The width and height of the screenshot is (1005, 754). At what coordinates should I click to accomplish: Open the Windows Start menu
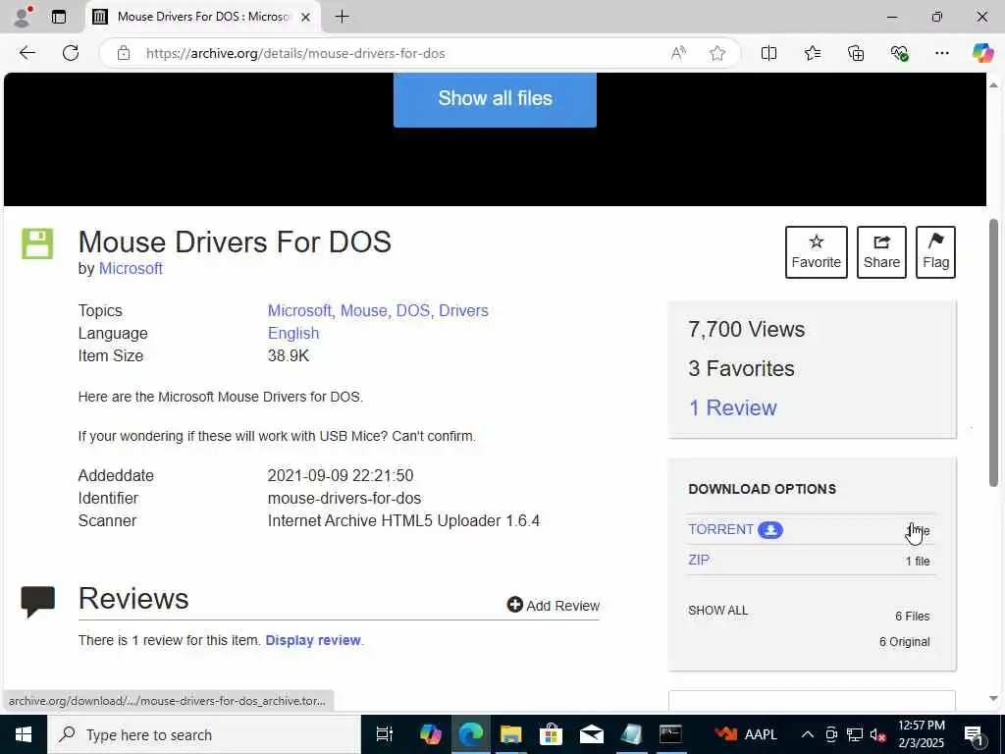[24, 734]
